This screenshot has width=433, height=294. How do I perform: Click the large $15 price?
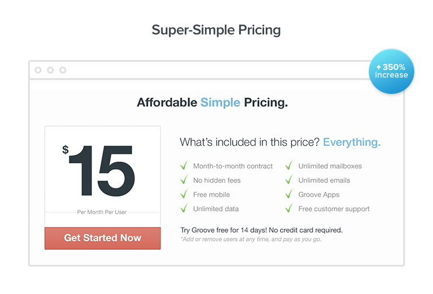click(x=99, y=170)
